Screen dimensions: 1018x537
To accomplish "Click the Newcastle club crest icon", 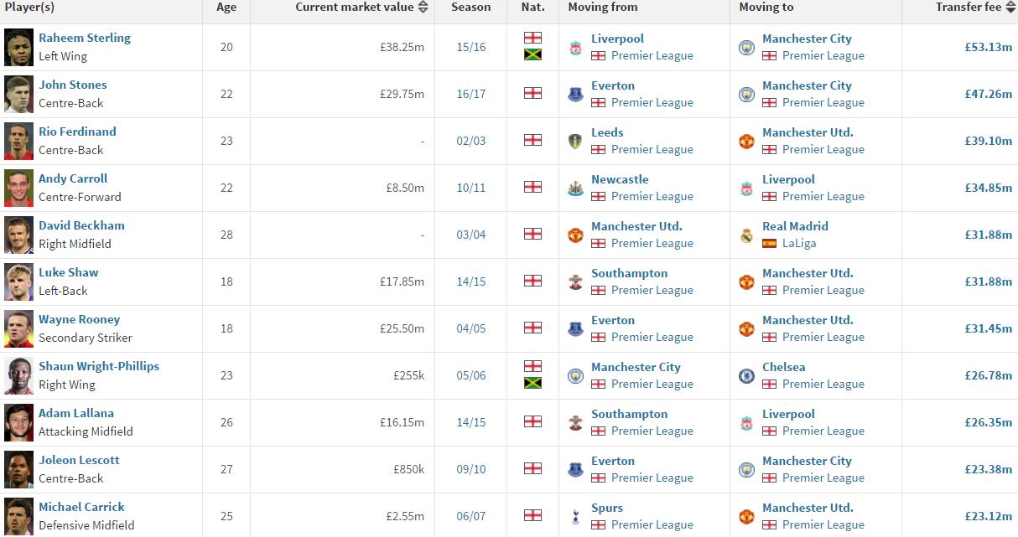I will coord(575,188).
